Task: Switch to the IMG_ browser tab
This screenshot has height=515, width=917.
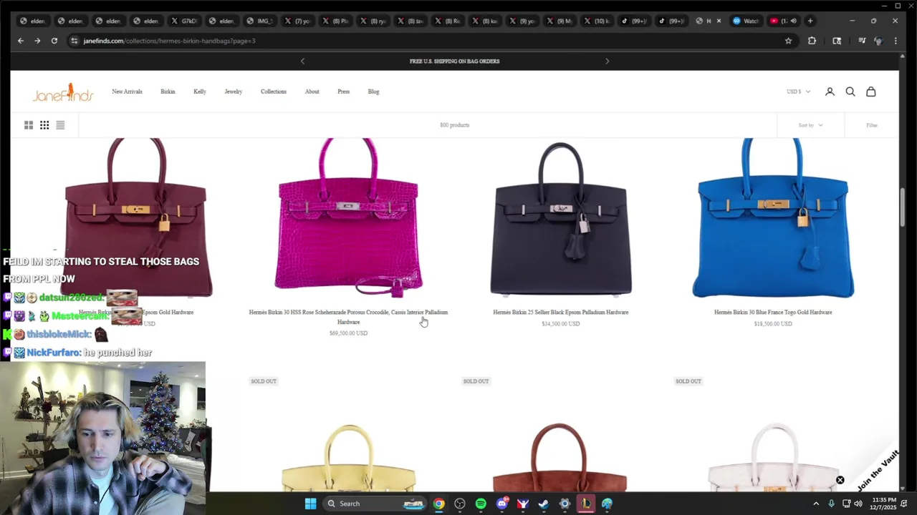Action: (x=260, y=21)
